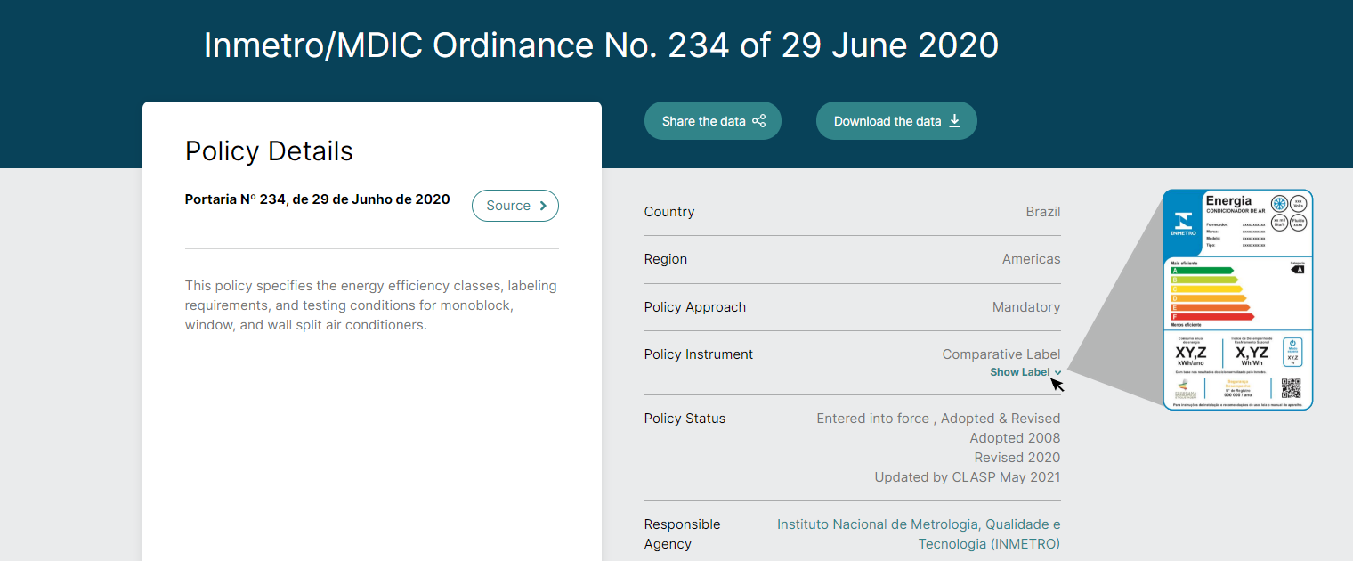Click the Mandatory value
The image size is (1353, 561).
[x=1026, y=307]
